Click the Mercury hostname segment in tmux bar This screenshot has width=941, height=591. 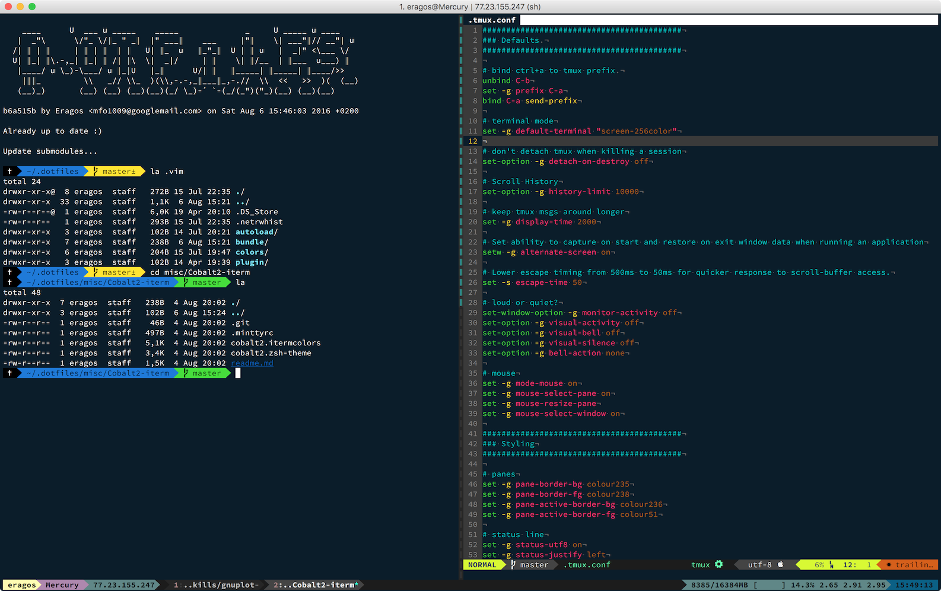[62, 585]
